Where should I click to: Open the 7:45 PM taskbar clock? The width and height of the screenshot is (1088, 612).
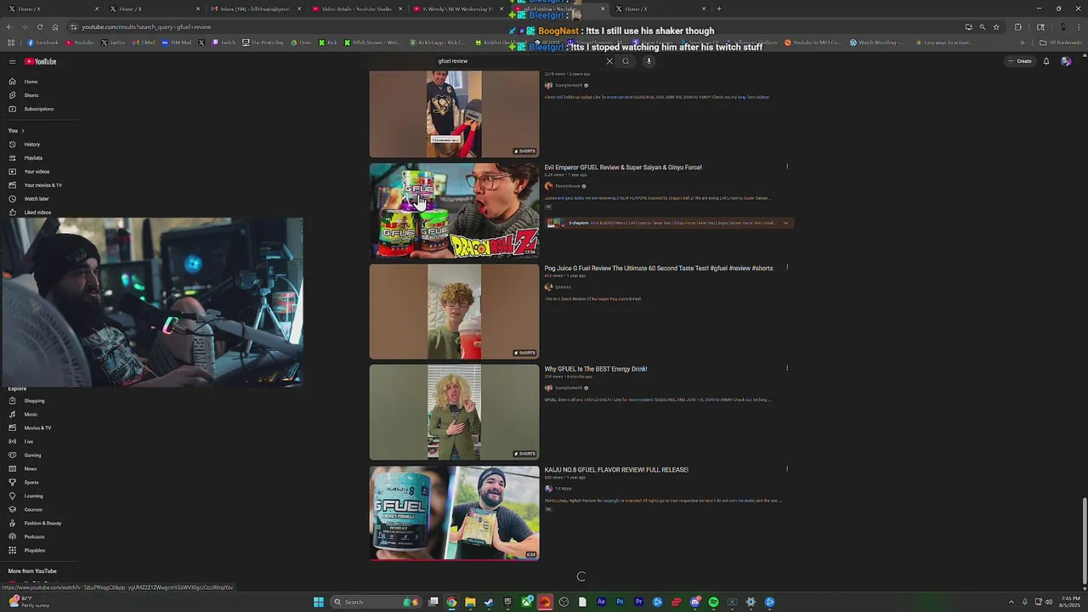click(1069, 602)
